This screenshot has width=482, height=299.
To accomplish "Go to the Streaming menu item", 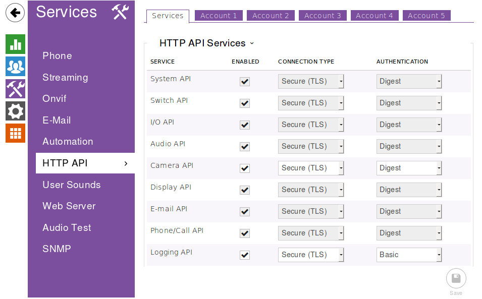I will pyautogui.click(x=65, y=77).
